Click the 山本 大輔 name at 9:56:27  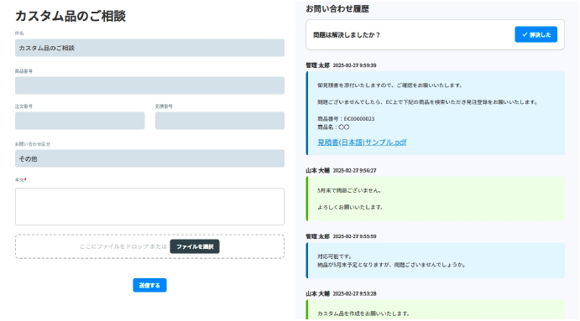317,170
